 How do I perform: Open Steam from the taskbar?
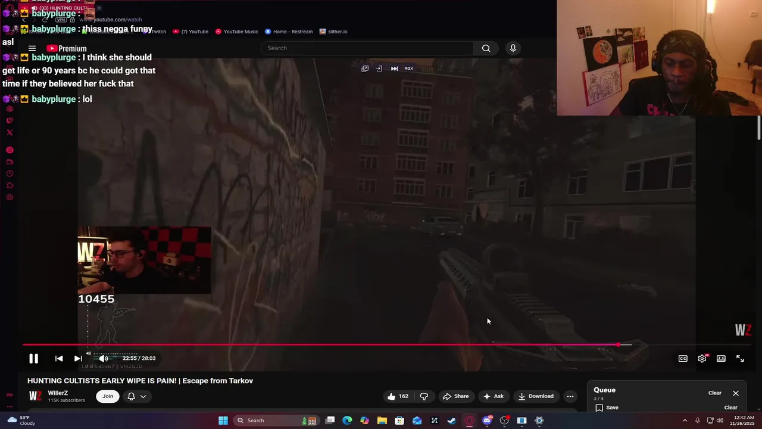[452, 421]
